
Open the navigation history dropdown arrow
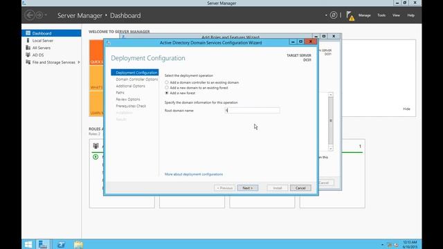point(46,15)
